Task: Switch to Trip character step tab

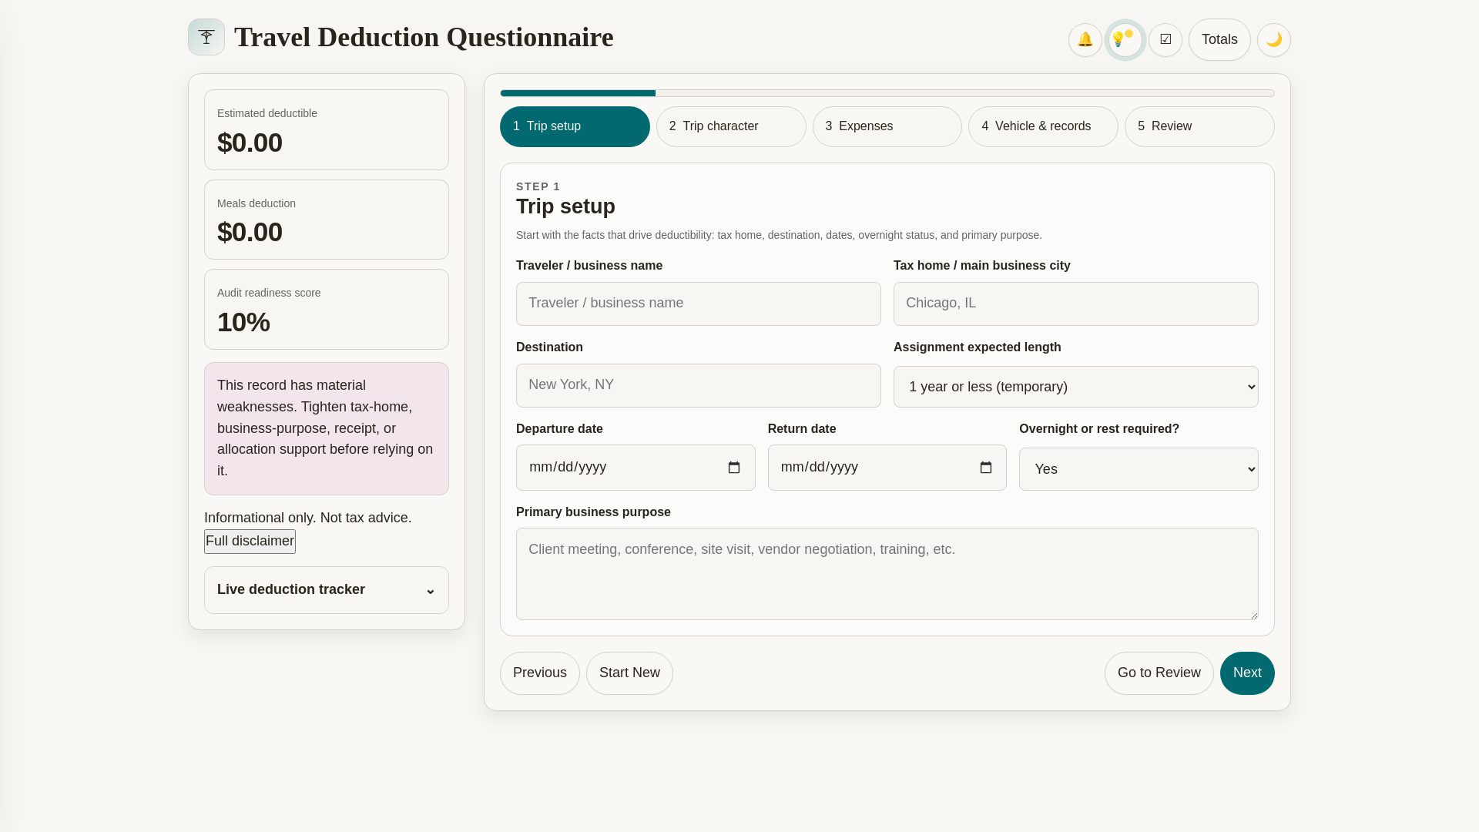Action: pyautogui.click(x=730, y=126)
